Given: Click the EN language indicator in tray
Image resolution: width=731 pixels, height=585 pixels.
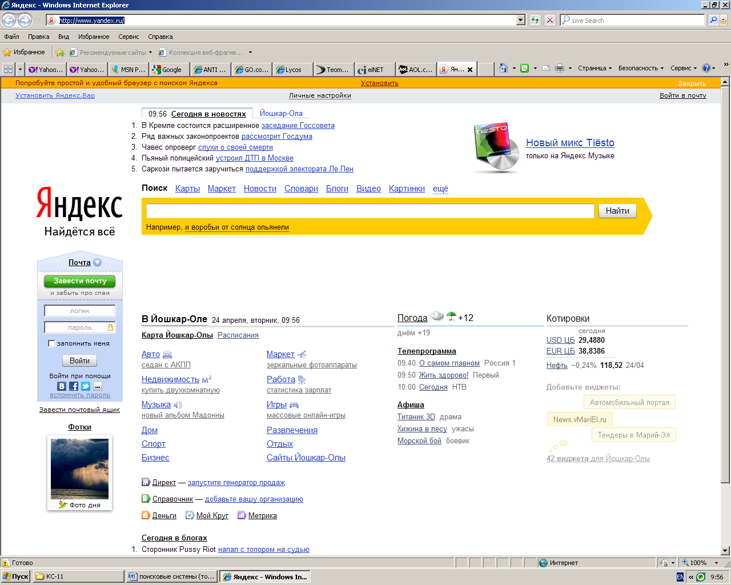Looking at the screenshot, I should (680, 577).
